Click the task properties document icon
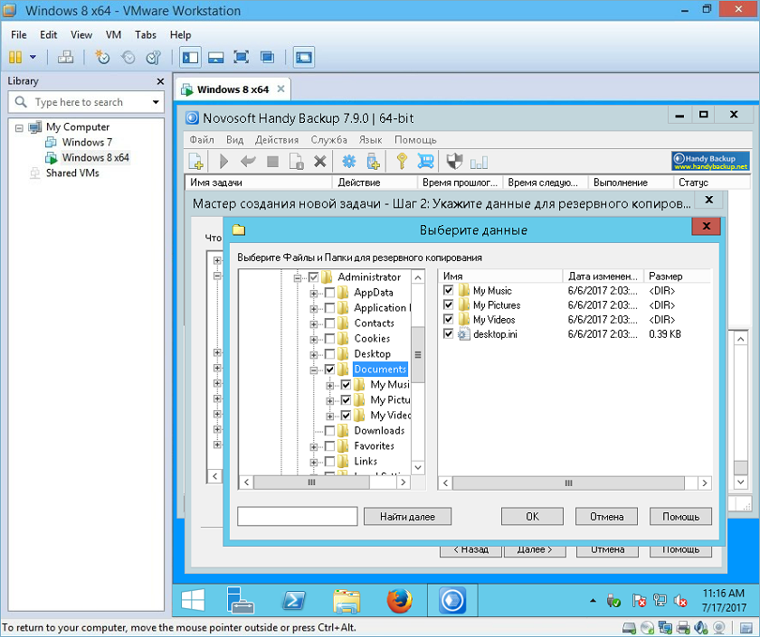Screen dimensions: 760x637 pos(296,162)
